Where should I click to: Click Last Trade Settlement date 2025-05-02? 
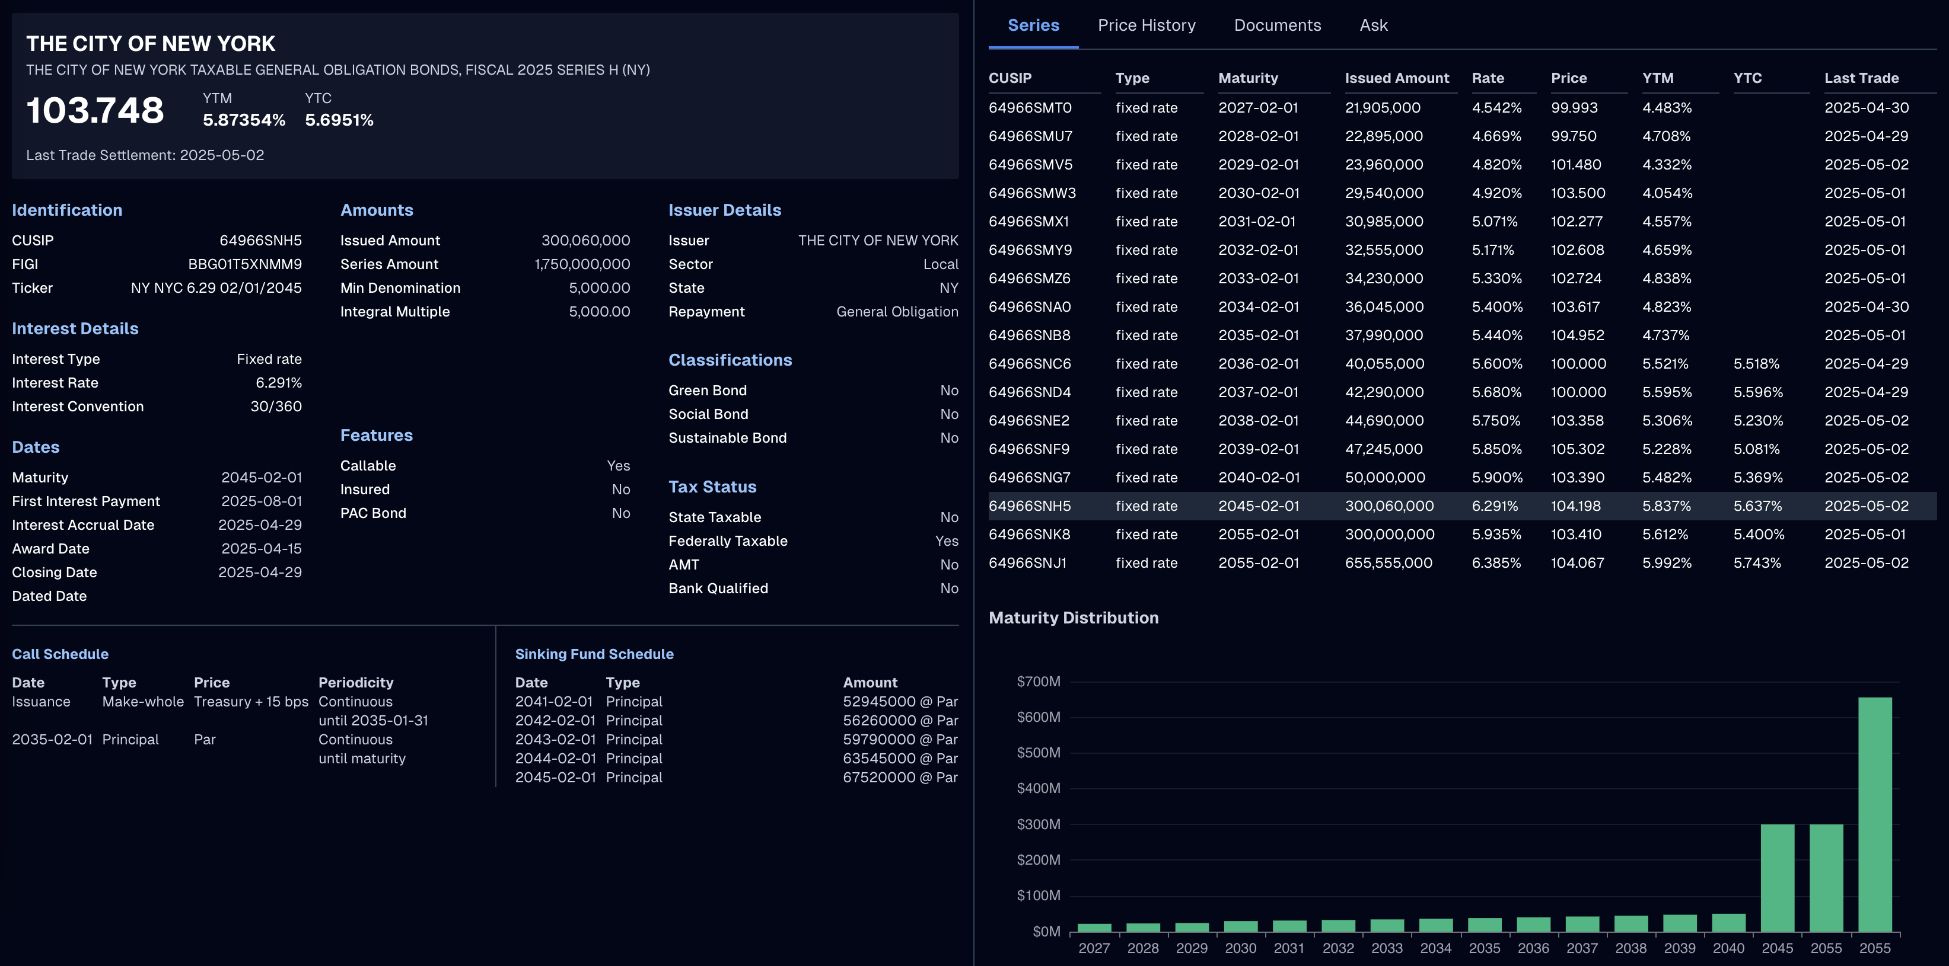point(222,155)
